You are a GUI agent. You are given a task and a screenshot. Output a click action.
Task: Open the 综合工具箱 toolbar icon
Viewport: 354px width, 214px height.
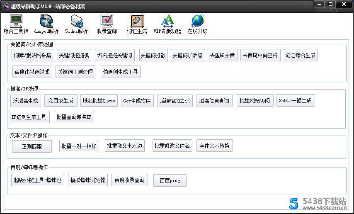tap(16, 24)
